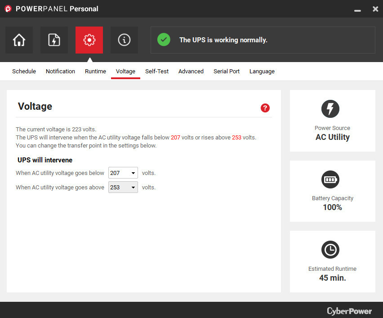Go to the Self-Test tab
The image size is (383, 318).
coord(157,72)
